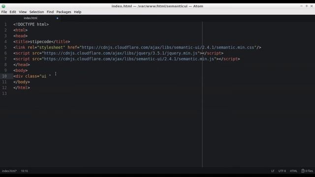Click the opening <head> tag on line 3
Image resolution: width=315 pixels, height=177 pixels.
pyautogui.click(x=20, y=36)
